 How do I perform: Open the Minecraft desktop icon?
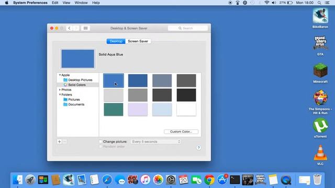pos(320,70)
